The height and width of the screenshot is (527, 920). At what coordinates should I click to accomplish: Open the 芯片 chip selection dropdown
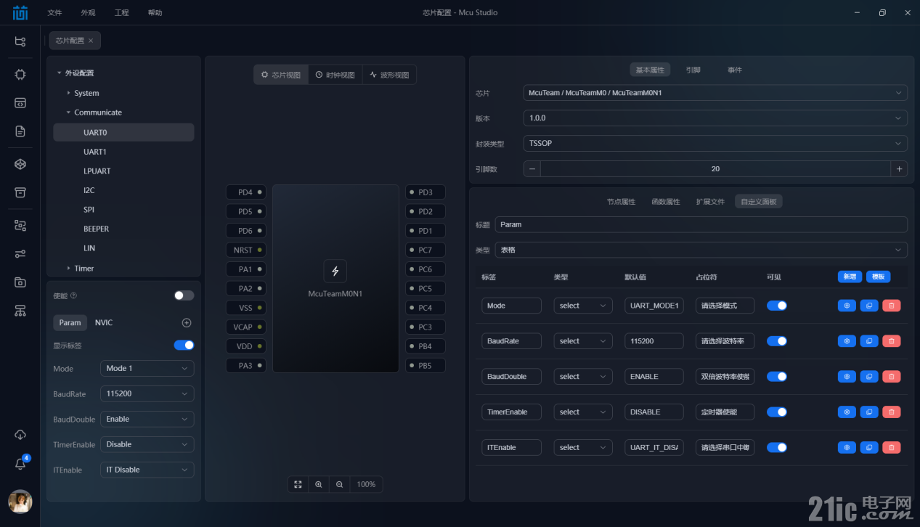pyautogui.click(x=715, y=93)
